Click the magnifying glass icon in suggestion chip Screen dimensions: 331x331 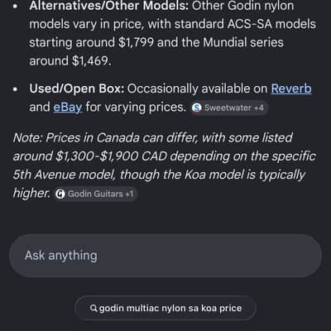[94, 308]
